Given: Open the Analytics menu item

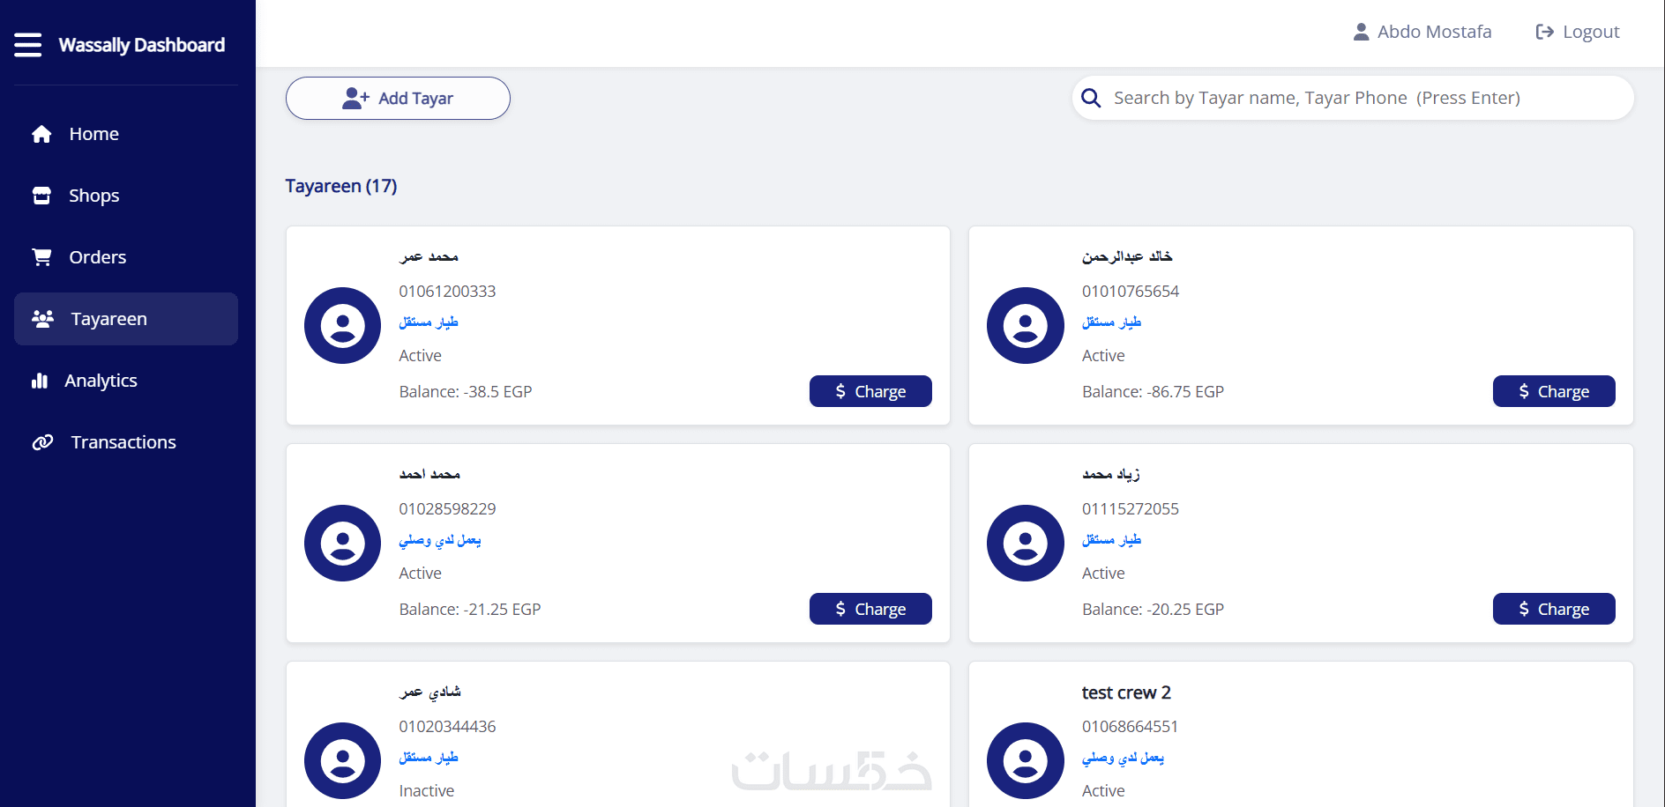Looking at the screenshot, I should click(101, 381).
